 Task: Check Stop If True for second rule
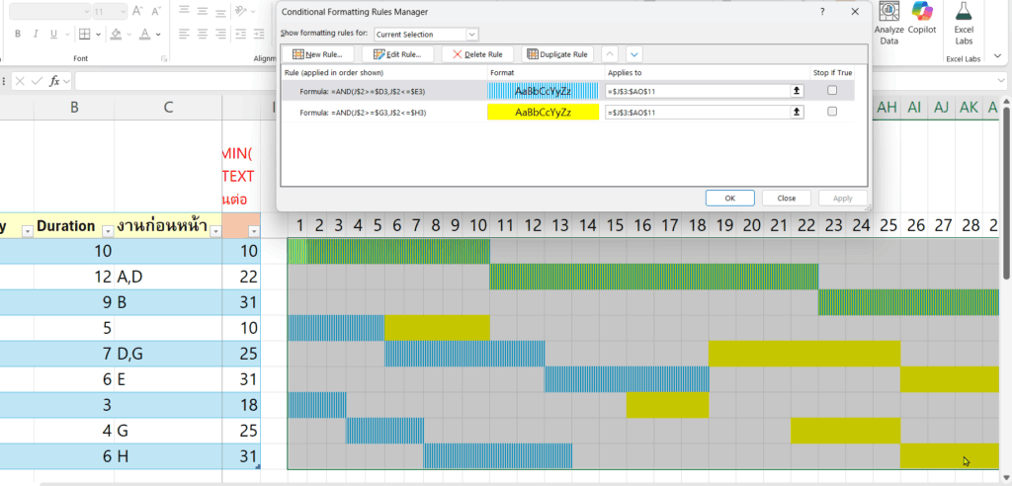[832, 111]
